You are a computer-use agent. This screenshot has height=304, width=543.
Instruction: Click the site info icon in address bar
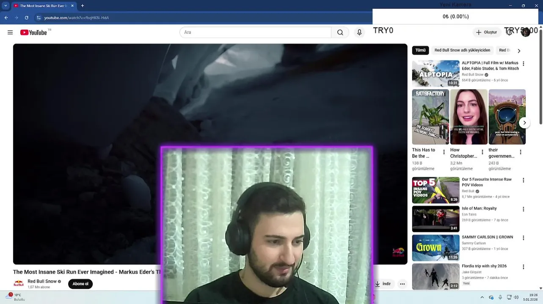(x=39, y=18)
